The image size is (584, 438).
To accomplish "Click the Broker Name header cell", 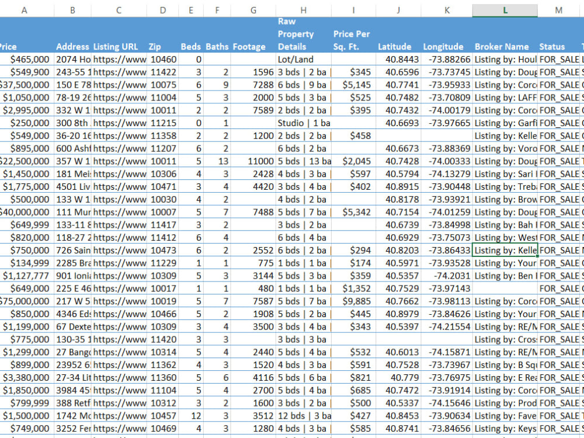I will tap(505, 35).
